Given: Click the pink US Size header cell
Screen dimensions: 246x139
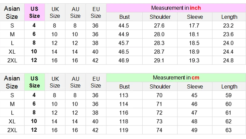Looking at the screenshot, I should point(34,13).
